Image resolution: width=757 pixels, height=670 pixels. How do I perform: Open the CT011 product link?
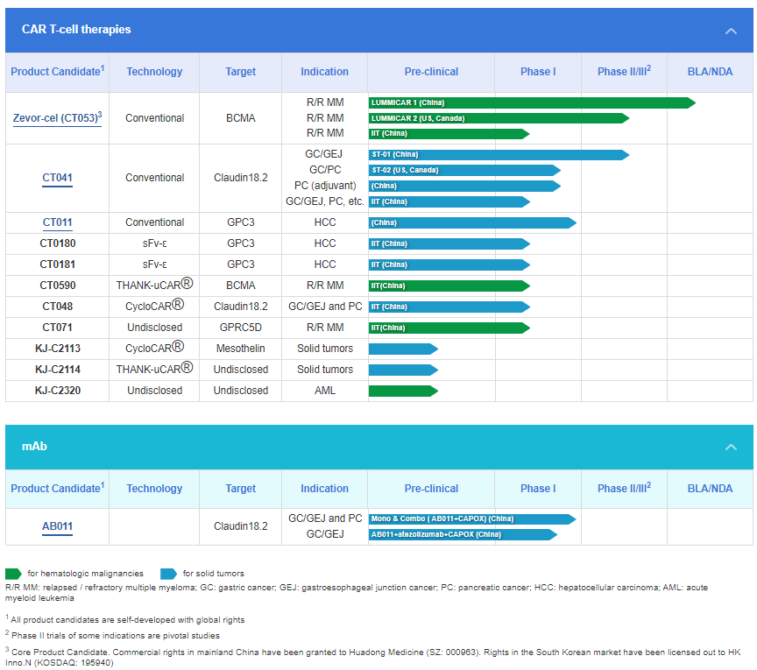57,222
